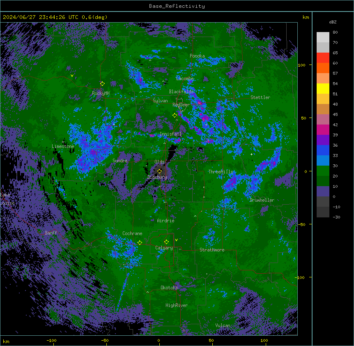Pick the magenta swatch between 42 and 39
The width and height of the screenshot is (354, 346).
click(x=323, y=129)
